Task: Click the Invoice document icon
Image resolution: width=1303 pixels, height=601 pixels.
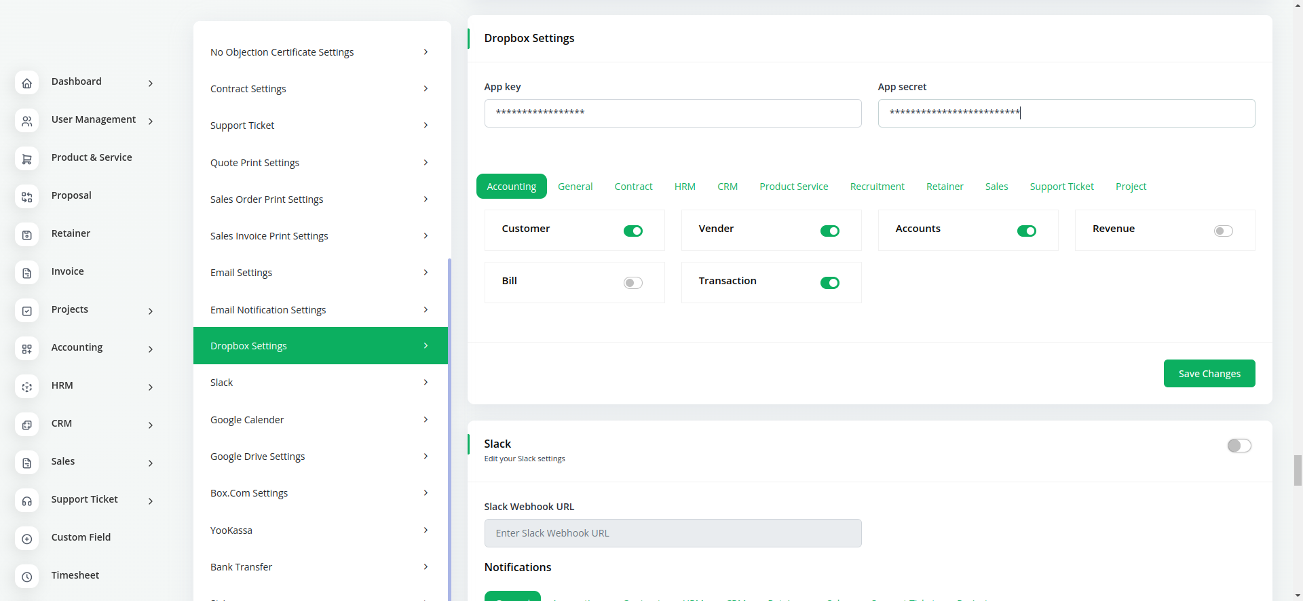Action: click(x=26, y=273)
